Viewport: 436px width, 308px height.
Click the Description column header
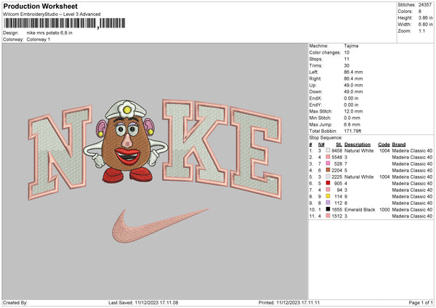[358, 145]
